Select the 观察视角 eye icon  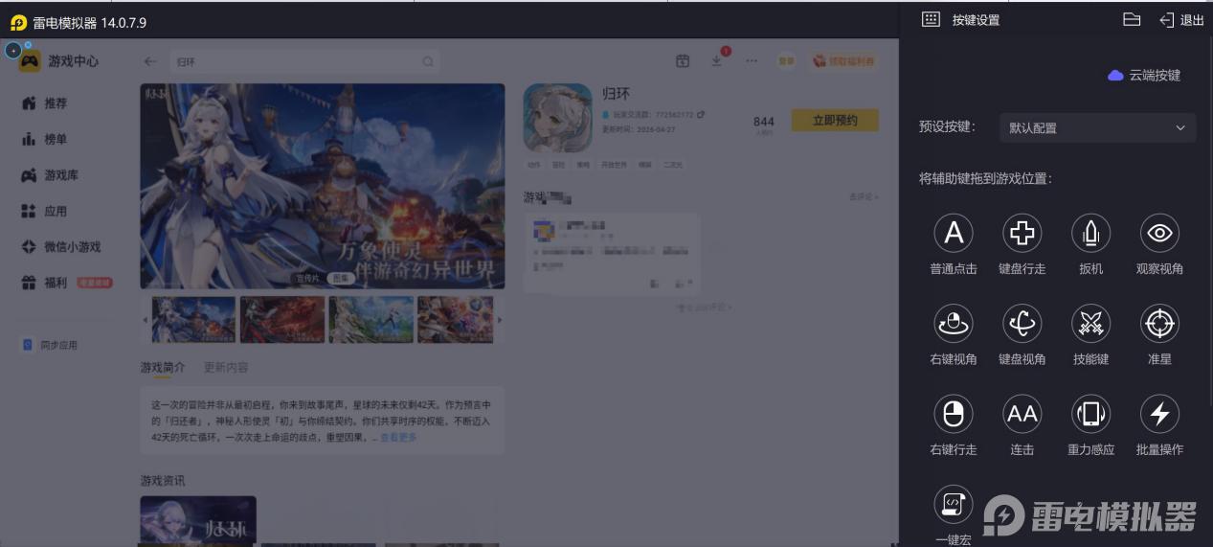click(1159, 233)
